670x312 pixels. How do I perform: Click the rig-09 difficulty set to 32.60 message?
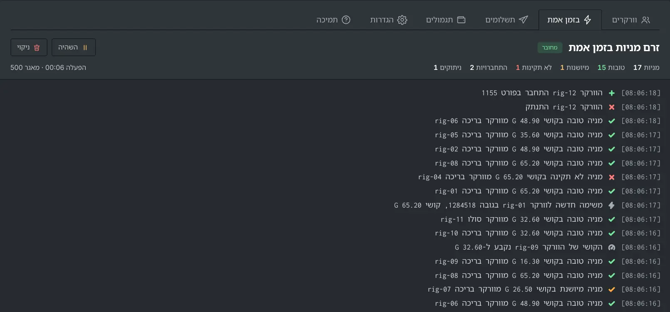529,248
